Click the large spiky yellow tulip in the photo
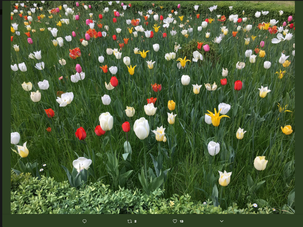The height and width of the screenshot is (227, 303). 216,117
